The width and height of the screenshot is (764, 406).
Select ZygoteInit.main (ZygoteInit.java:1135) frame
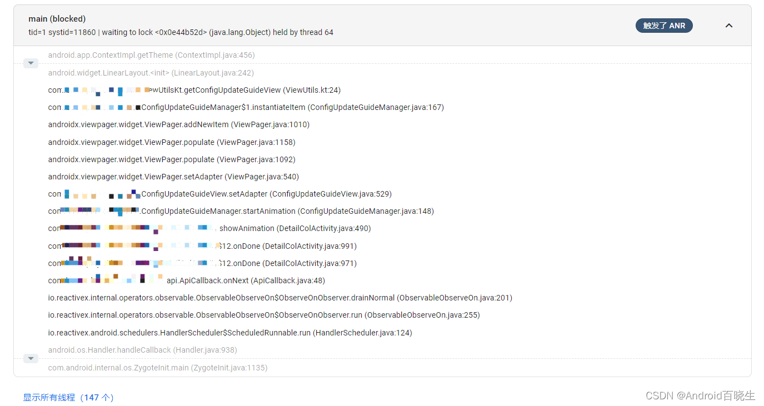tap(158, 368)
